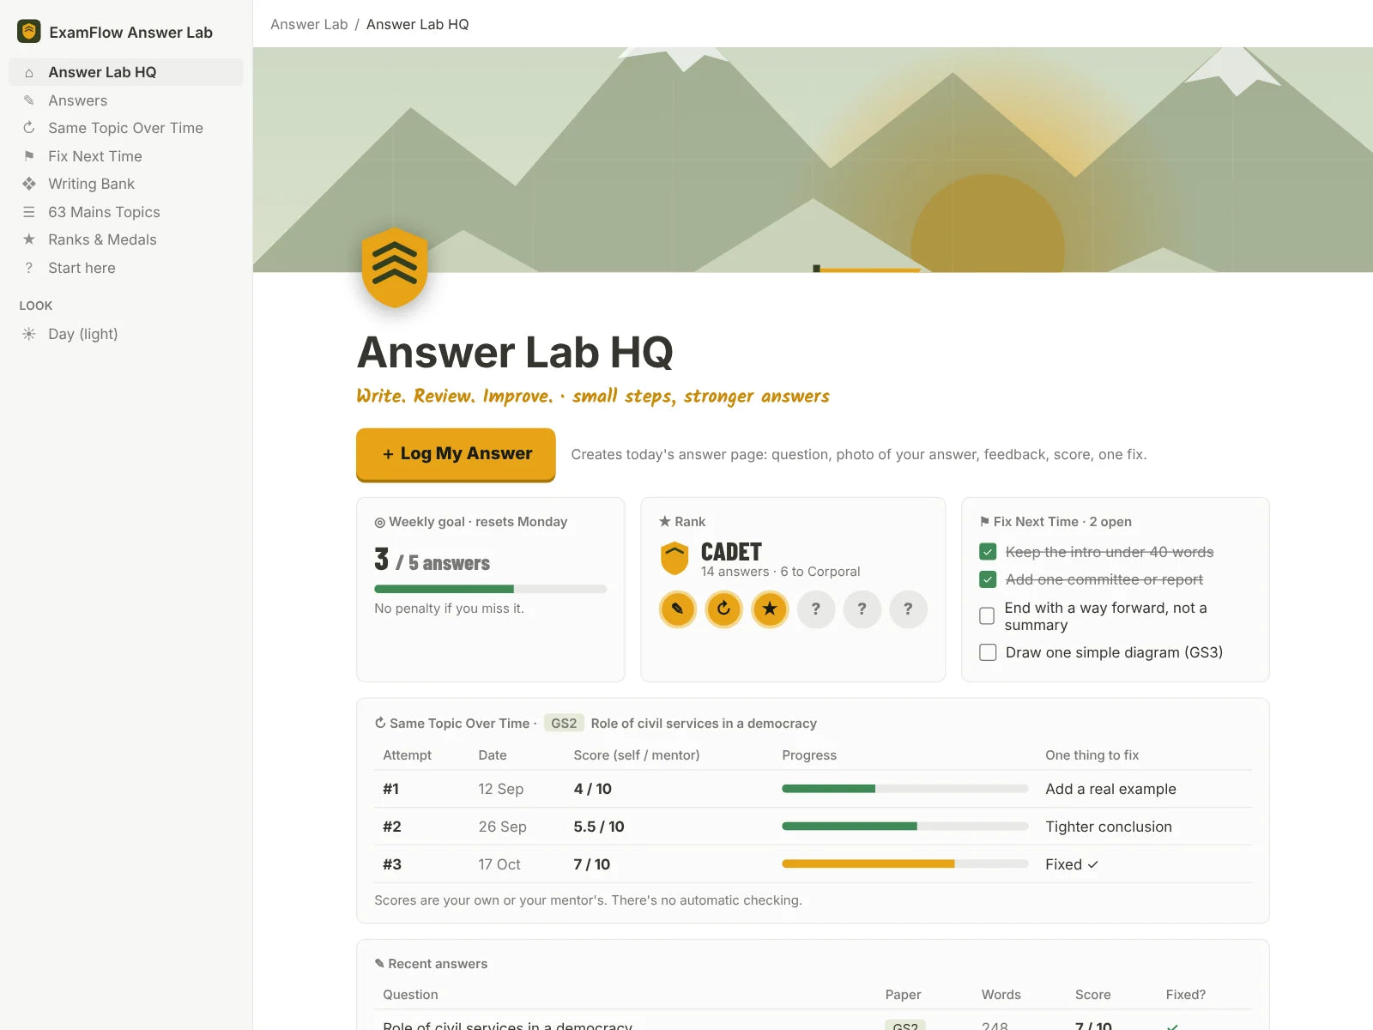Click the 'Tighter conclusion' fix note
This screenshot has height=1030, width=1373.
pos(1109,827)
